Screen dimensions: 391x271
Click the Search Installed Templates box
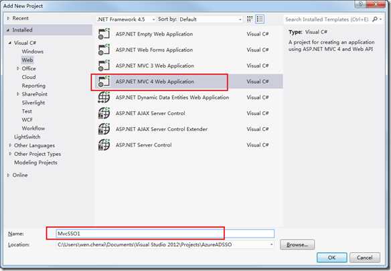point(327,19)
